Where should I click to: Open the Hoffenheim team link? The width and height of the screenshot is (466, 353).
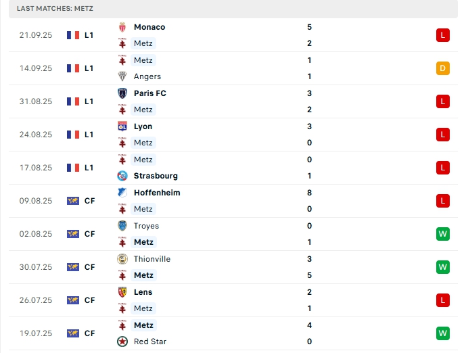(157, 193)
